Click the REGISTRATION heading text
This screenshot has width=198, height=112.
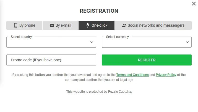[99, 11]
